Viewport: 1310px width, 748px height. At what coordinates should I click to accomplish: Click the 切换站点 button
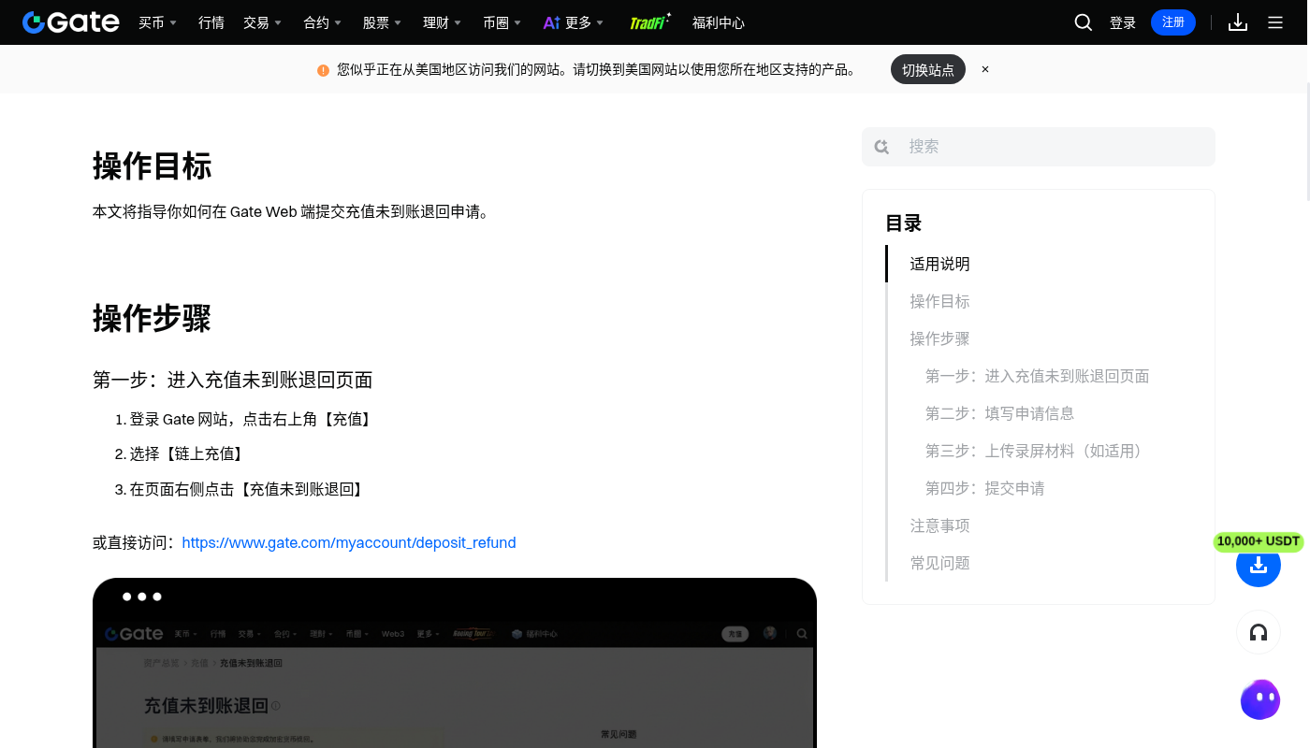click(x=928, y=69)
